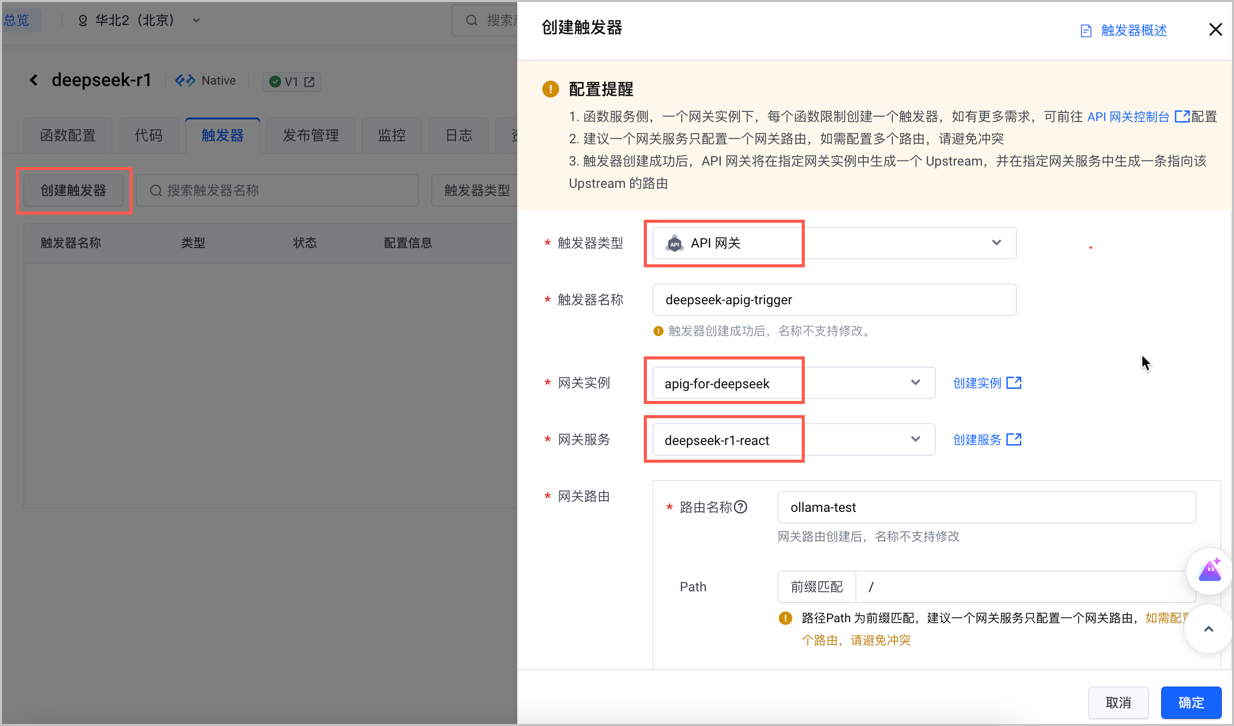Open the 触发器类型 dropdown showing API 网关
1234x726 pixels.
(834, 243)
